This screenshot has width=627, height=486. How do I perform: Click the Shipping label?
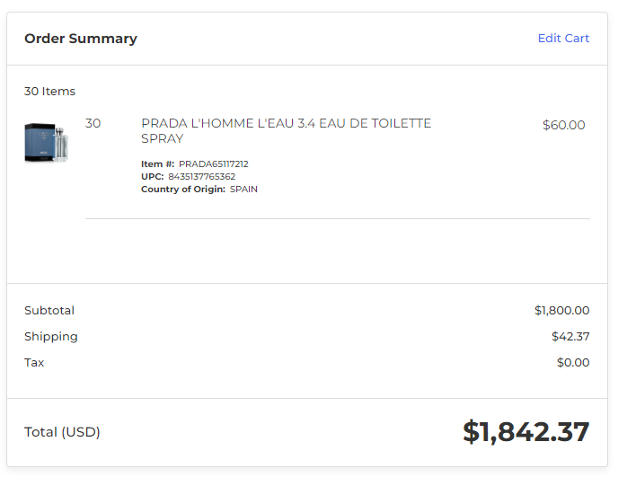[51, 337]
